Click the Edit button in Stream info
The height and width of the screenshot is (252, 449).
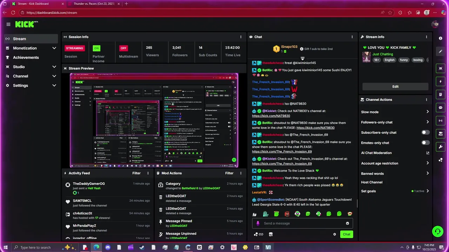pyautogui.click(x=395, y=86)
